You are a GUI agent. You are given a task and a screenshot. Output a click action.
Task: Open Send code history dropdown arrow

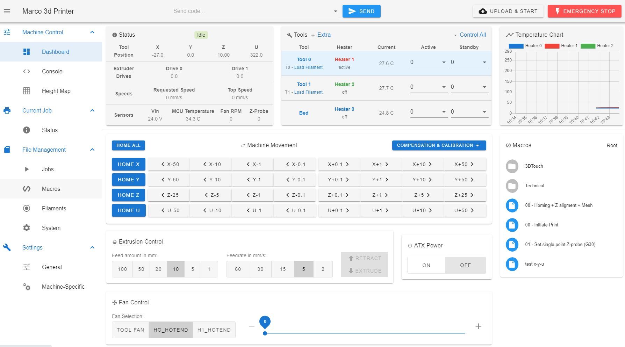click(336, 12)
